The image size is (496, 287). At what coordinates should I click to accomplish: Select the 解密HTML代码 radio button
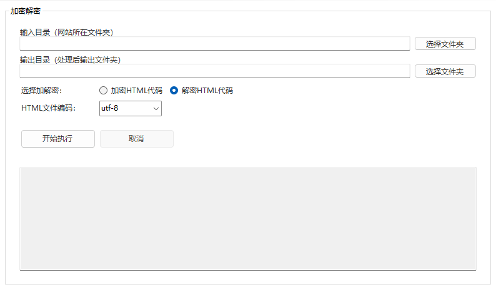(175, 90)
